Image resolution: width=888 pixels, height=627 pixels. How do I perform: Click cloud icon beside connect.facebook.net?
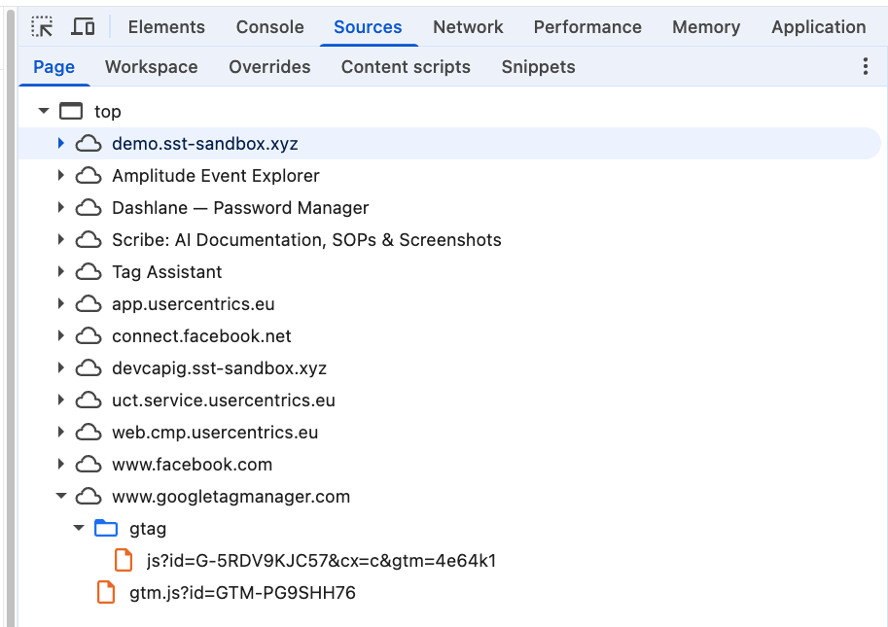point(89,336)
